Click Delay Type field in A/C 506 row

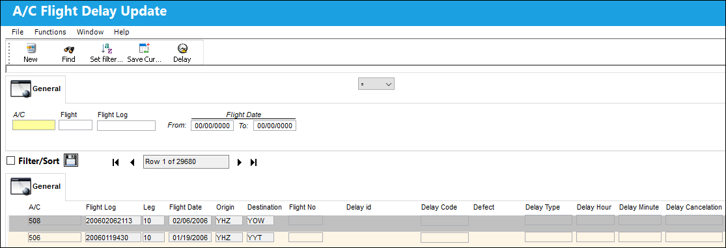click(548, 238)
